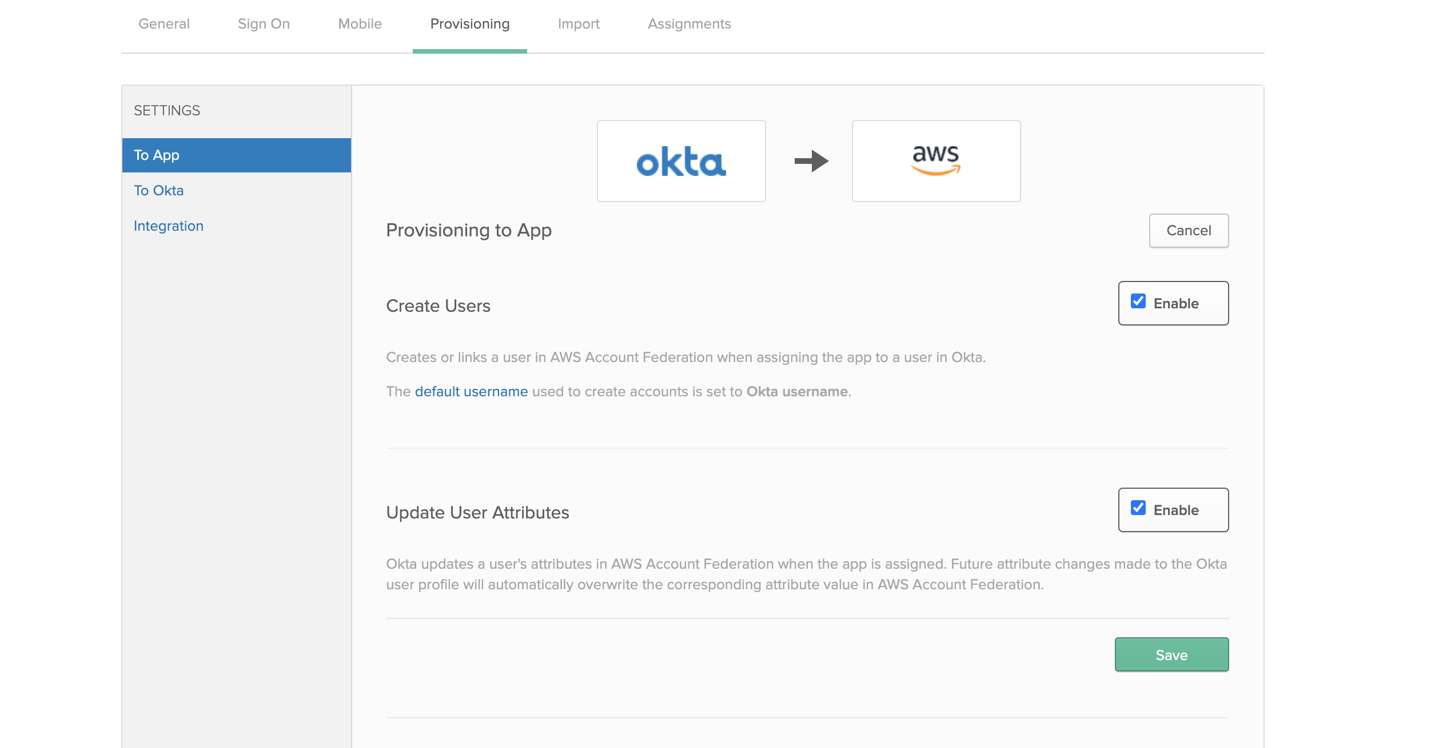The width and height of the screenshot is (1435, 748).
Task: Select the Mobile tab
Action: click(x=360, y=23)
